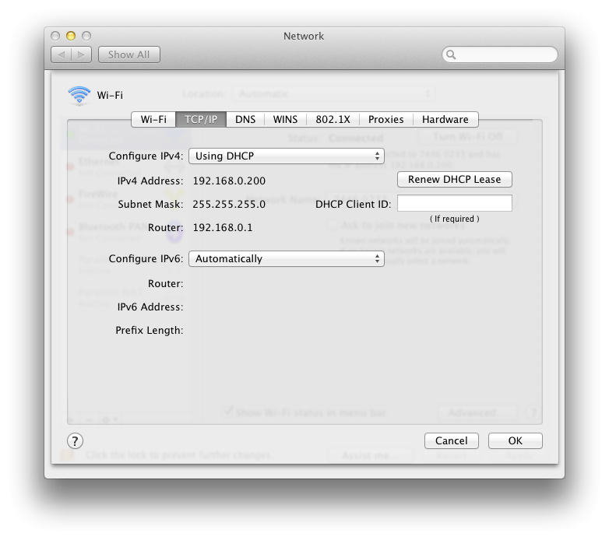Open the Configure IPv6 dropdown
The height and width of the screenshot is (540, 609).
(x=287, y=259)
